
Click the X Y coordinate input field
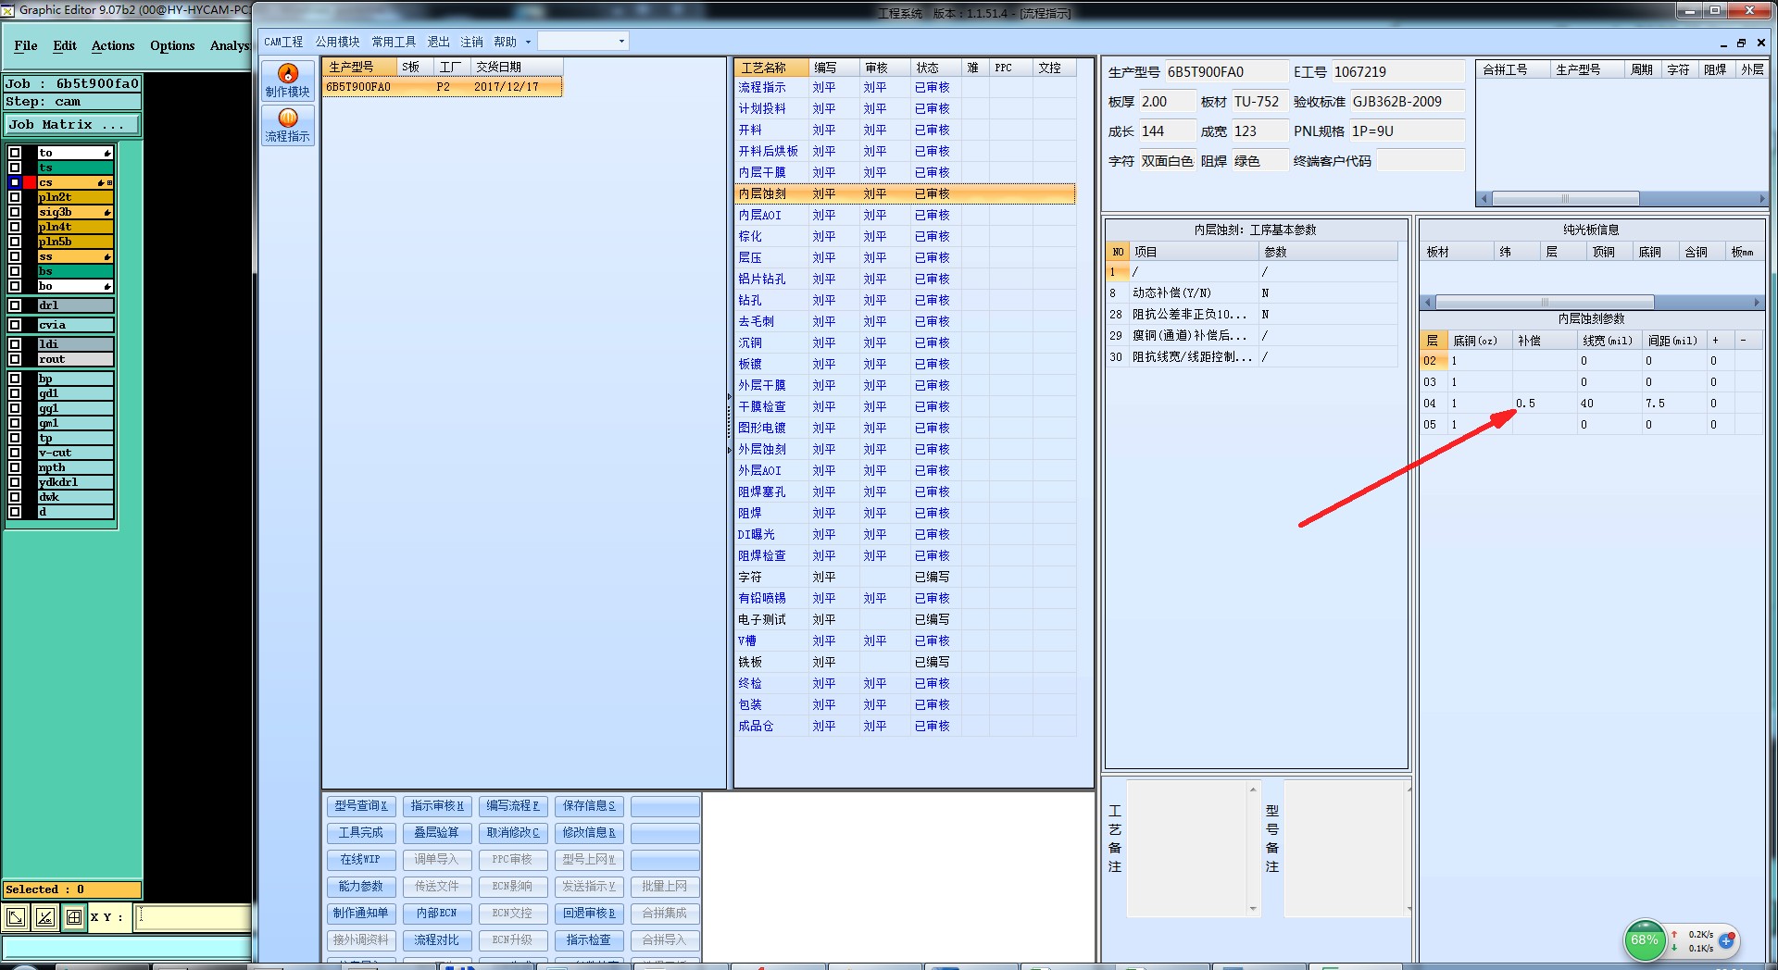click(194, 917)
